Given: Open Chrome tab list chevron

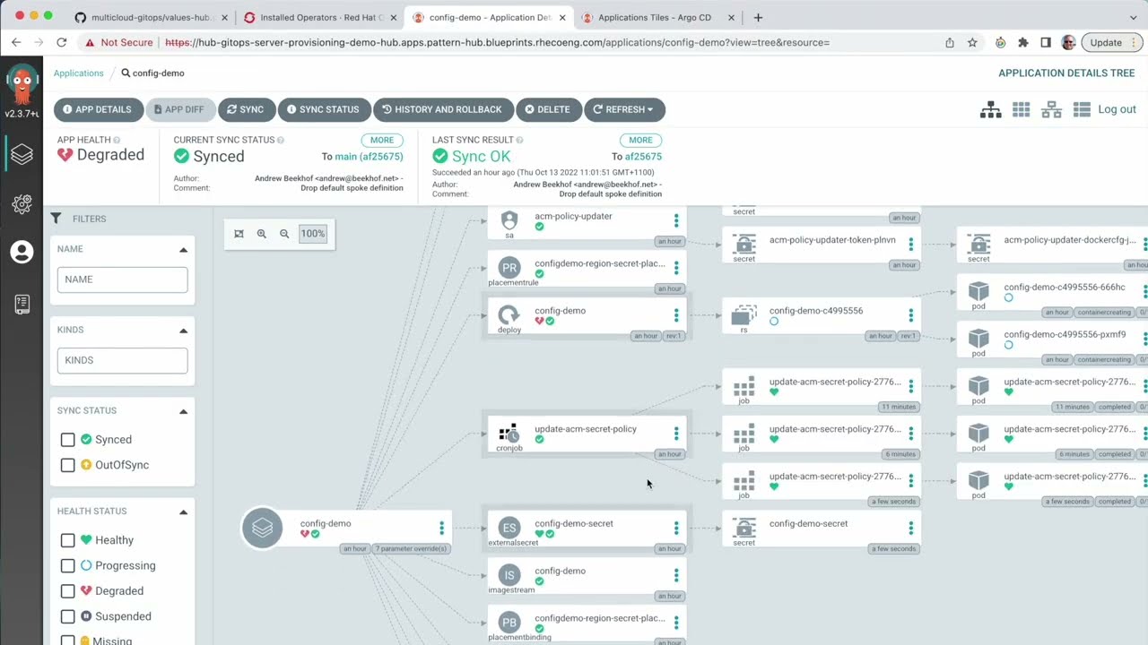Looking at the screenshot, I should click(x=1134, y=17).
